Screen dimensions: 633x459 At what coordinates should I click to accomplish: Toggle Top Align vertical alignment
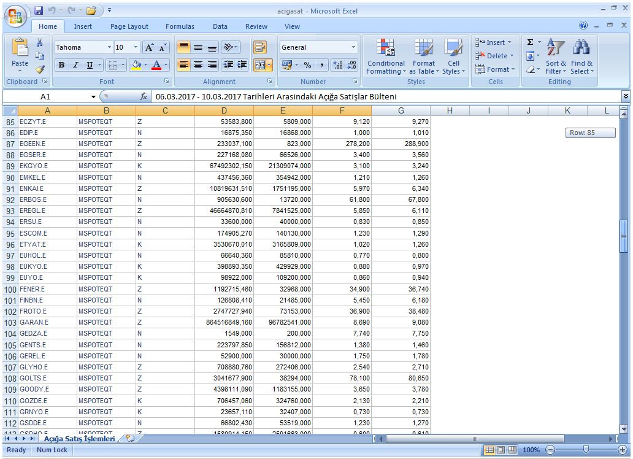point(183,47)
